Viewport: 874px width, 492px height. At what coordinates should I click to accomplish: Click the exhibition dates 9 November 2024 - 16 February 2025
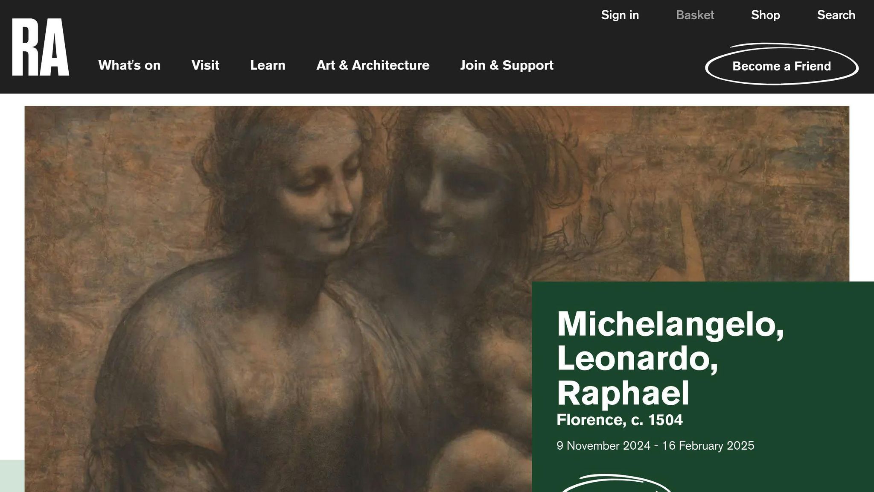pos(655,445)
